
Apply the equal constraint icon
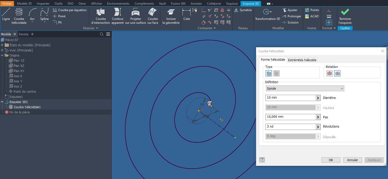228,10
